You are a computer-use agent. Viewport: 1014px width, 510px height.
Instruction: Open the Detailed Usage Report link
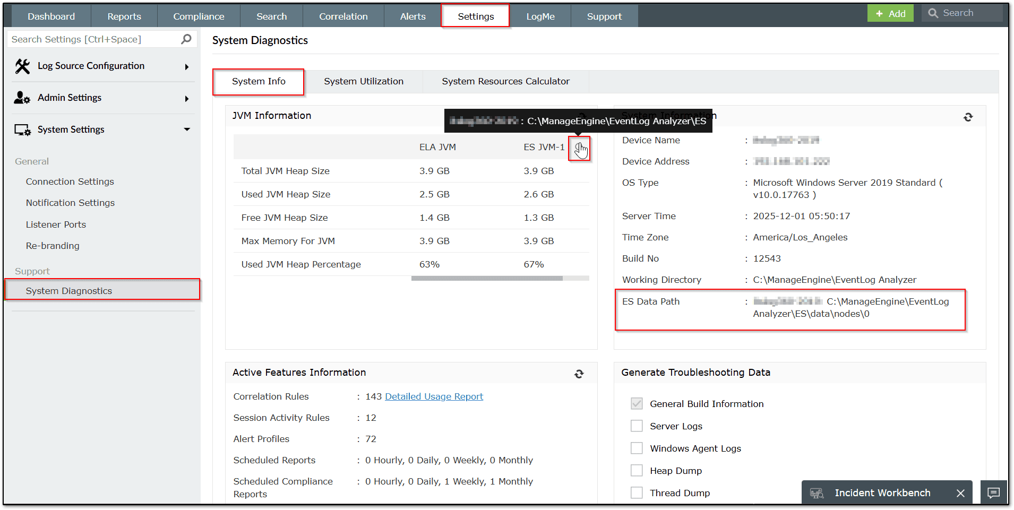[x=434, y=396]
